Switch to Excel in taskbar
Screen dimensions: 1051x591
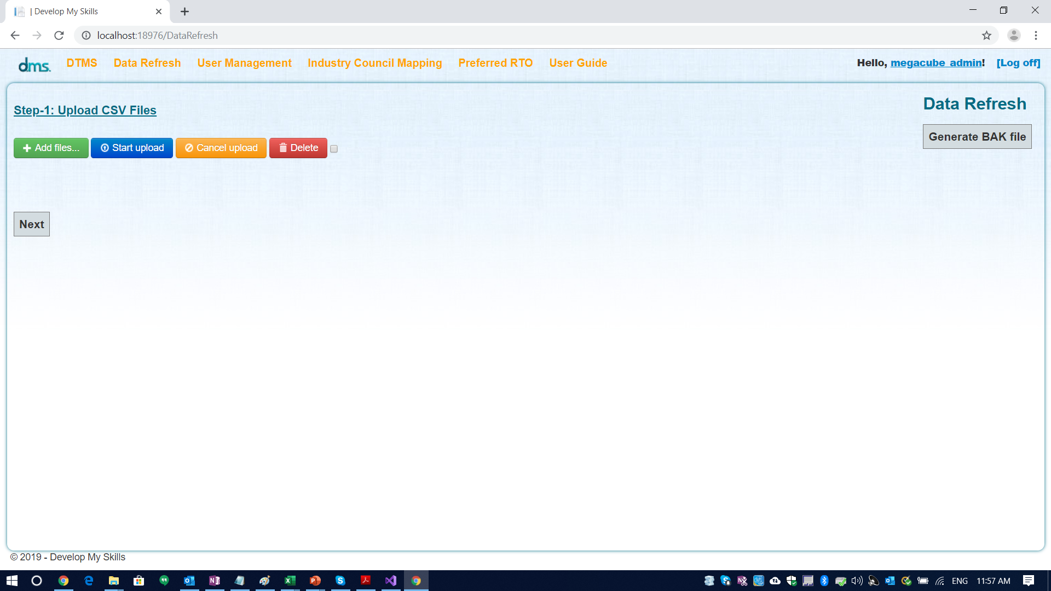pos(290,581)
